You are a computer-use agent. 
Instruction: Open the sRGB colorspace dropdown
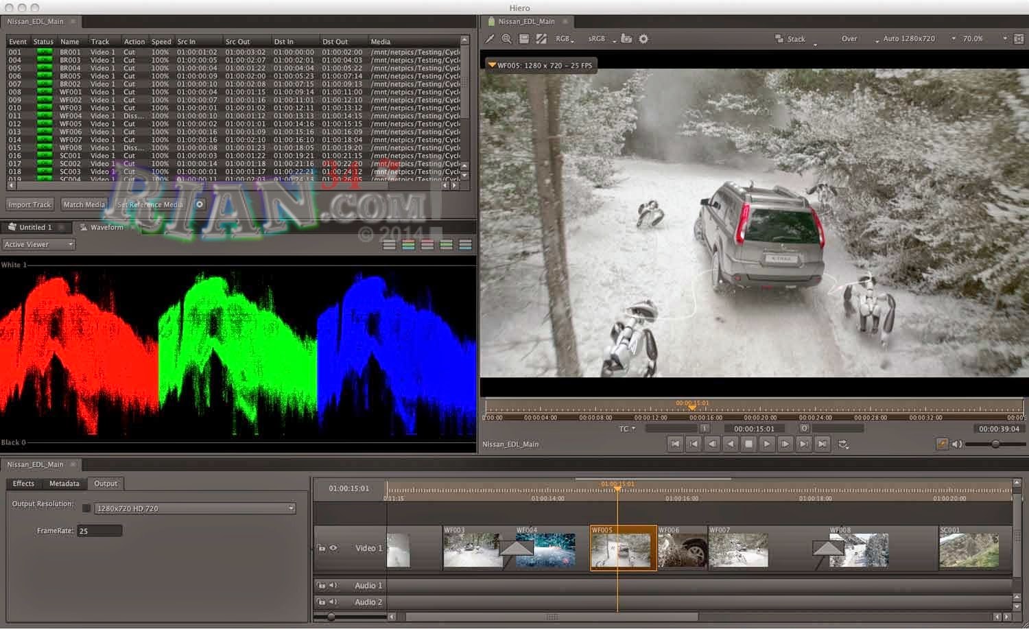click(x=602, y=39)
